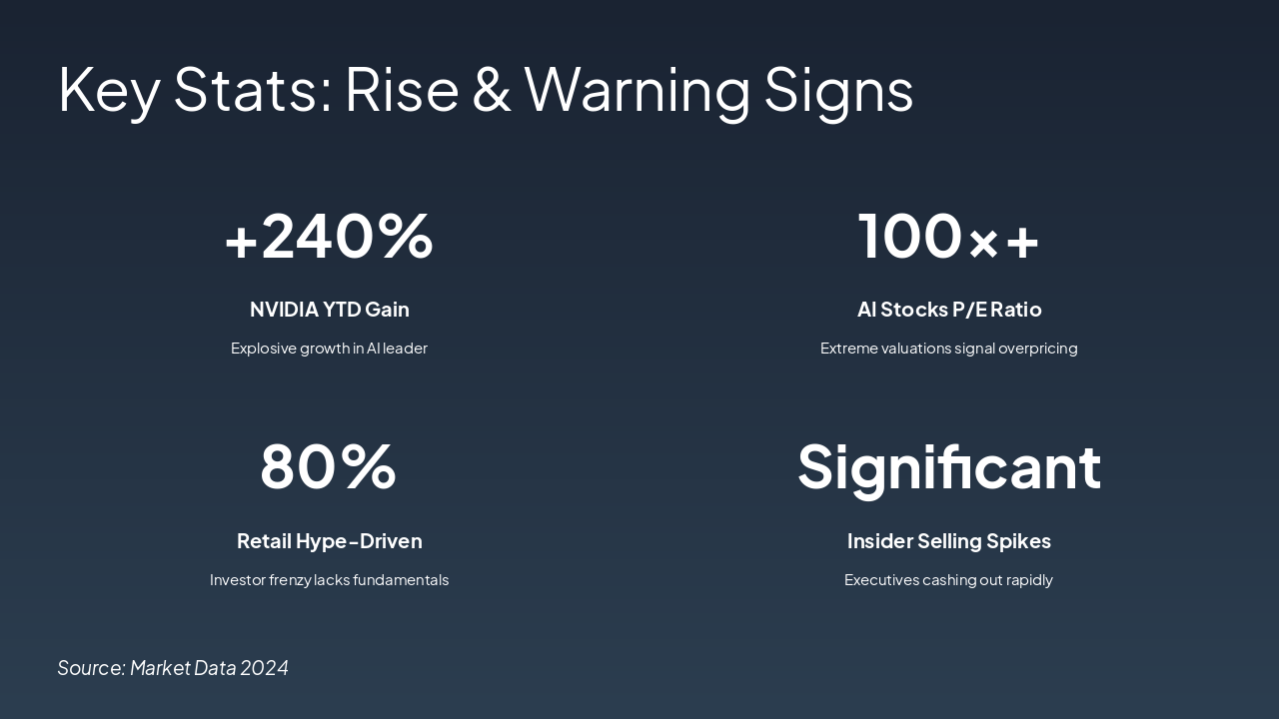Click the word "Signs" in the title
This screenshot has height=719, width=1279.
pyautogui.click(x=838, y=89)
